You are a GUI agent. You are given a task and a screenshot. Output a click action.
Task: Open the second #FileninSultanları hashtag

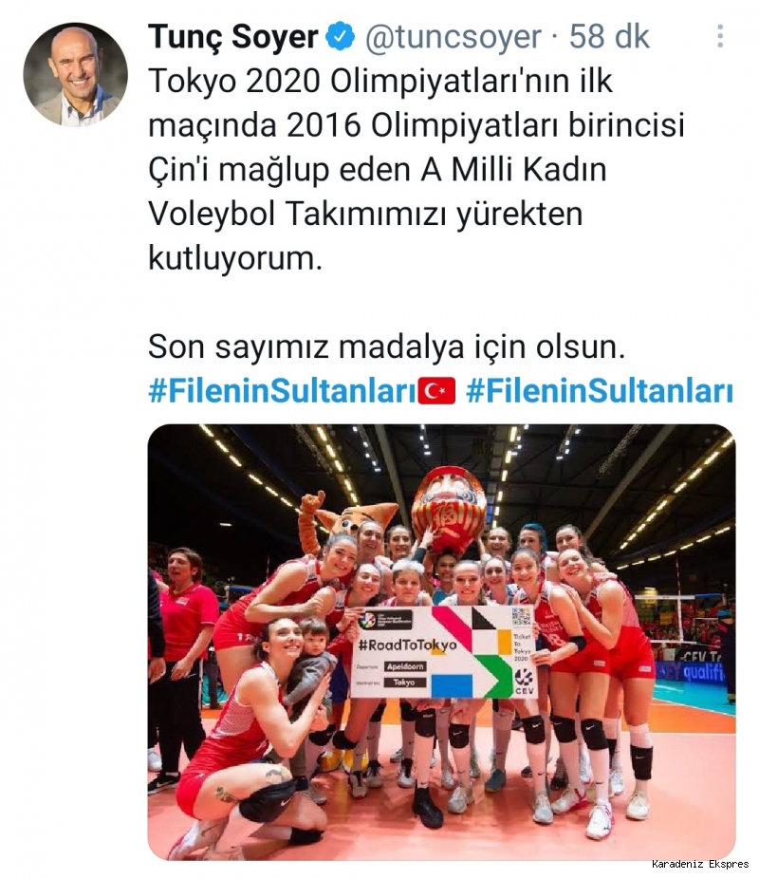(x=600, y=391)
